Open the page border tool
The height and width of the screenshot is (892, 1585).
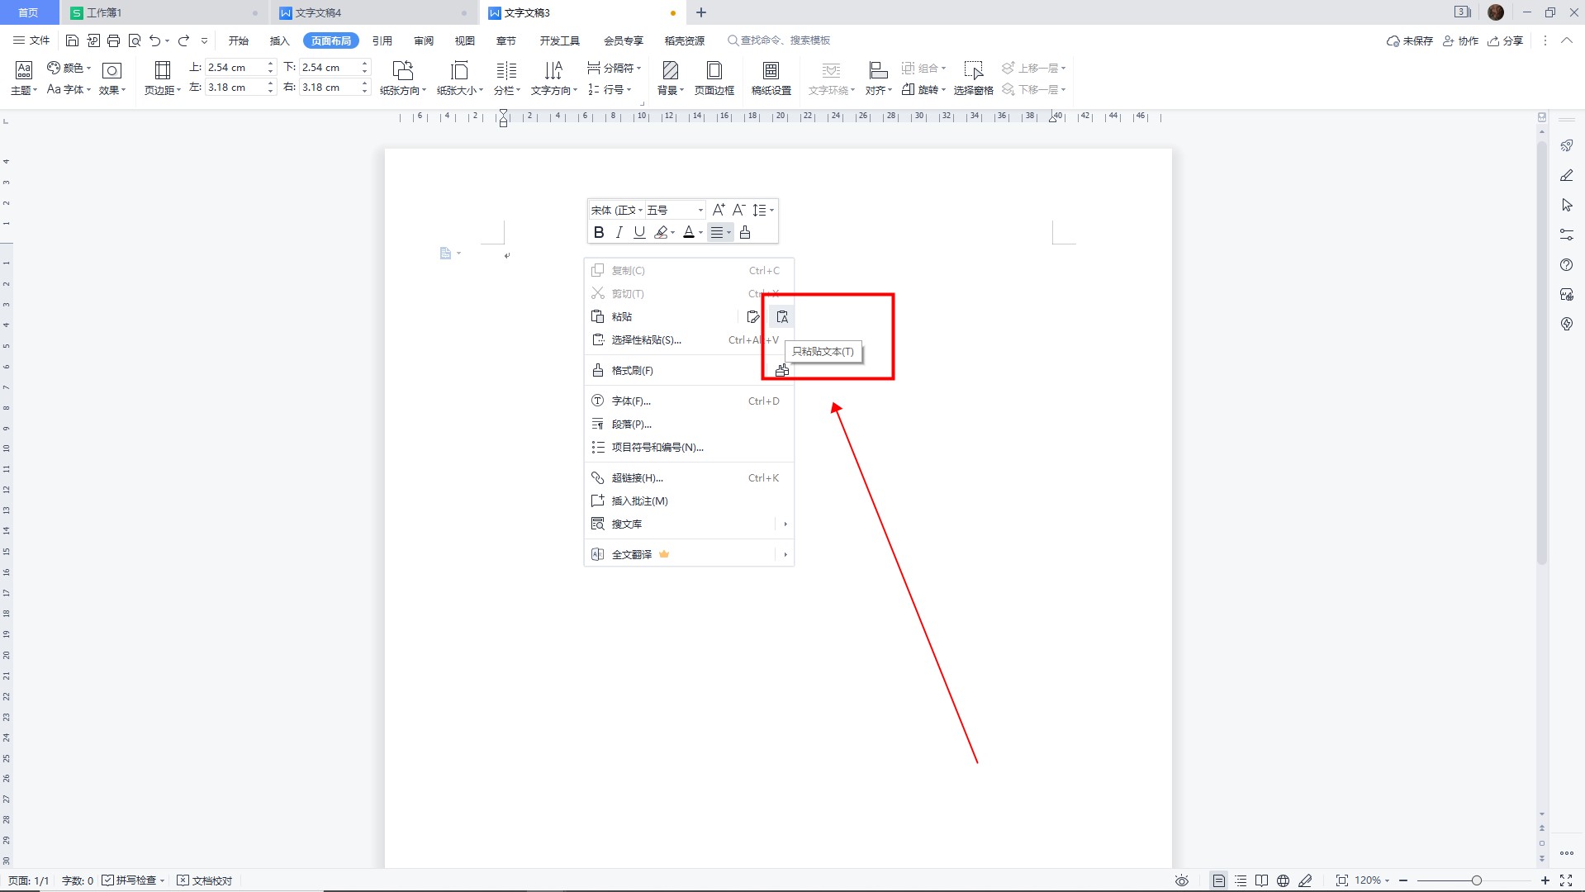click(x=714, y=78)
